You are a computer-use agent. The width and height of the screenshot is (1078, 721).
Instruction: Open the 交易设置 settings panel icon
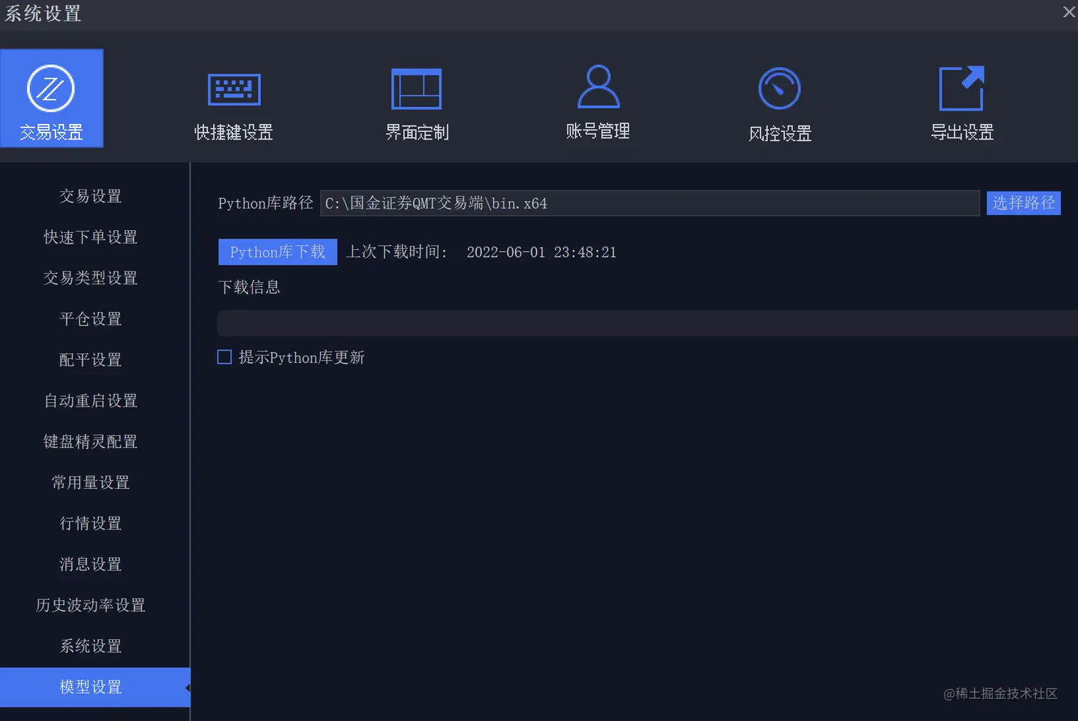(51, 98)
